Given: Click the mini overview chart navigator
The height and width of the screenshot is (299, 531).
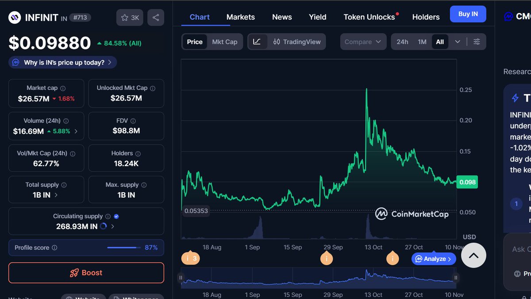Looking at the screenshot, I should [x=318, y=278].
